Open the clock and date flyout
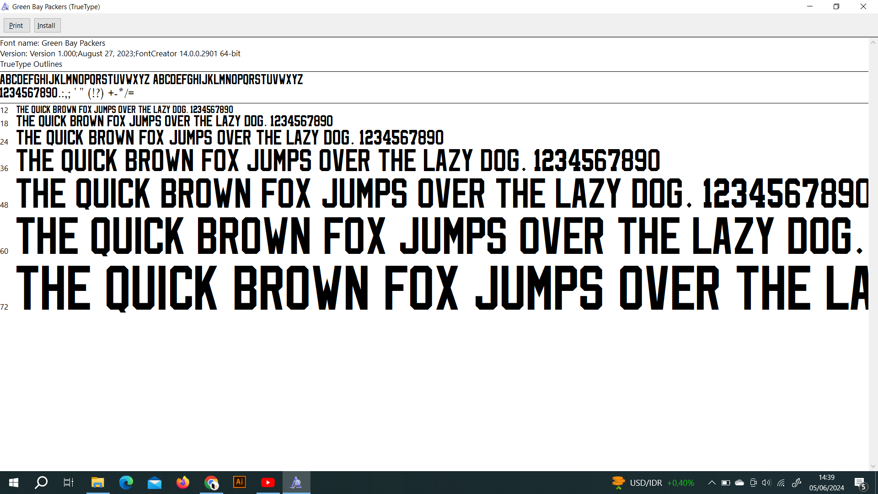The image size is (878, 494). [x=826, y=483]
